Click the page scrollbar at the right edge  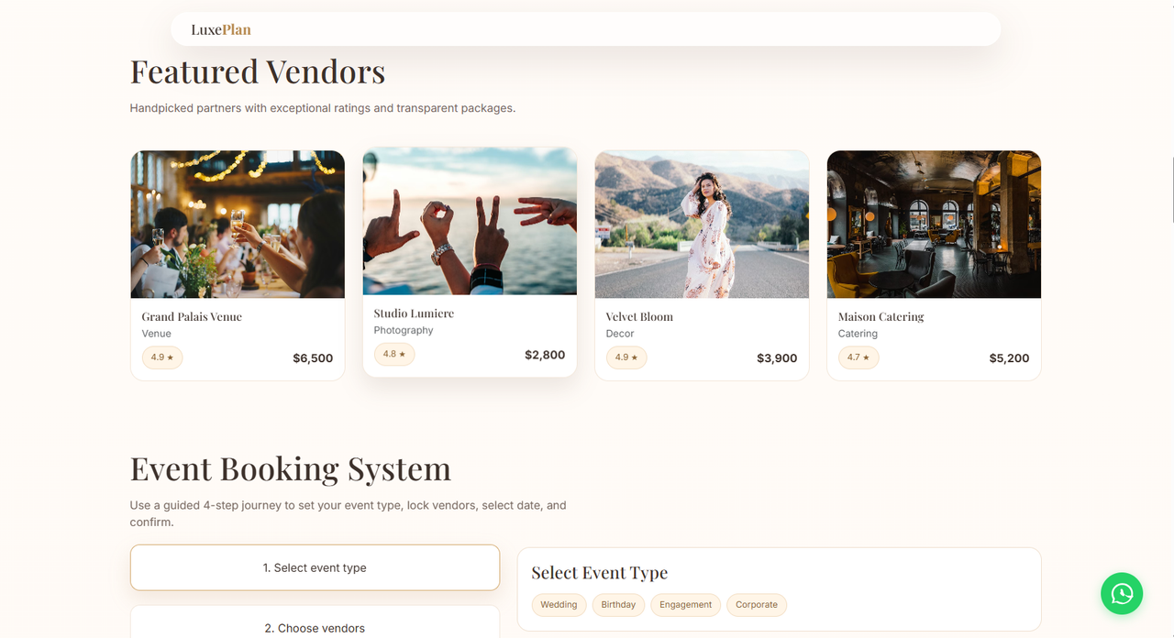tap(1172, 190)
